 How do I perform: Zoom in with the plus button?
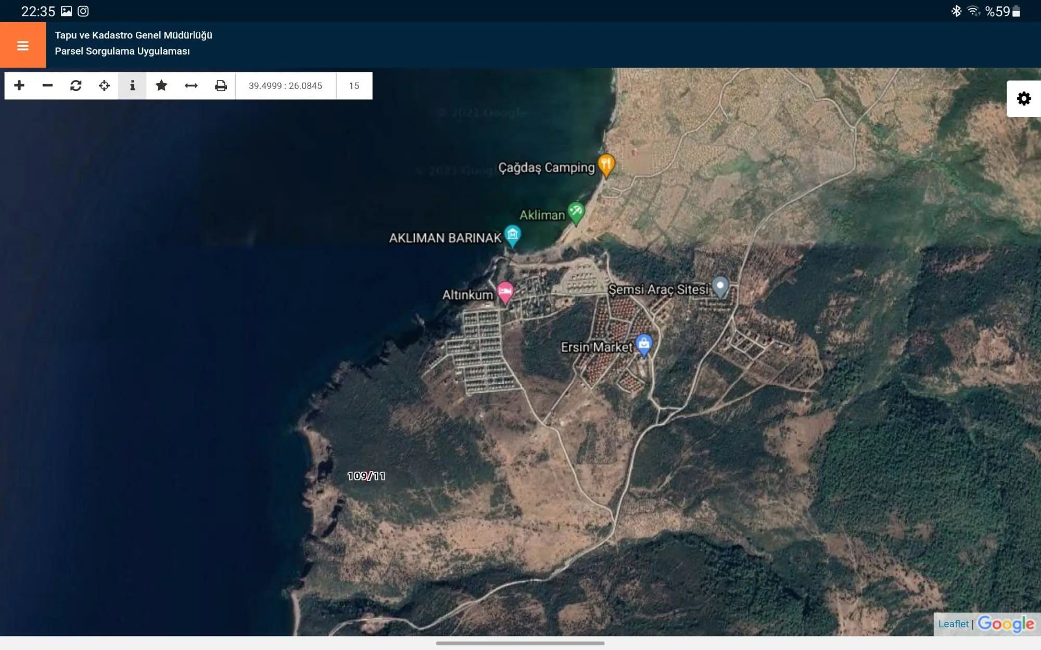coord(19,85)
